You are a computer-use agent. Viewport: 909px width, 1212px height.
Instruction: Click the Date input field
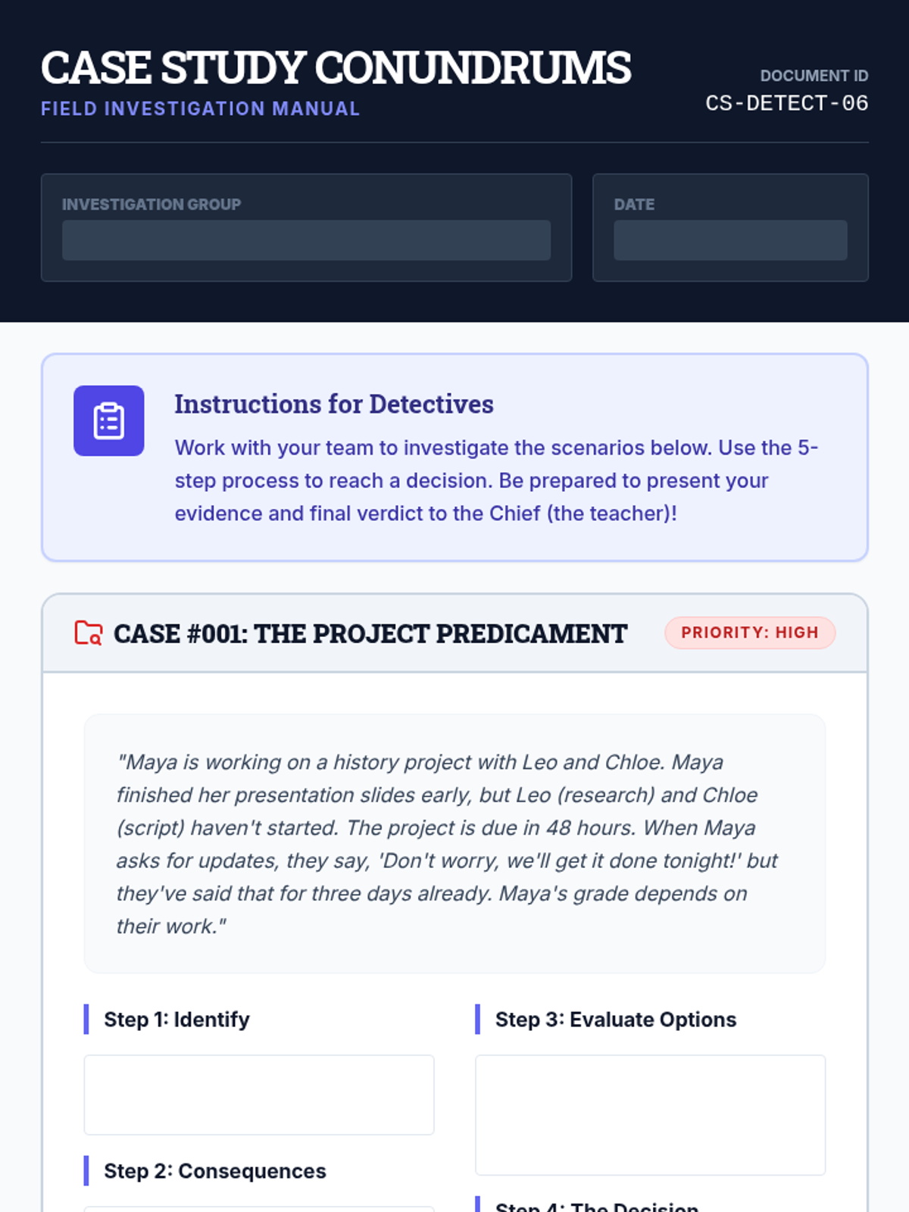coord(729,240)
